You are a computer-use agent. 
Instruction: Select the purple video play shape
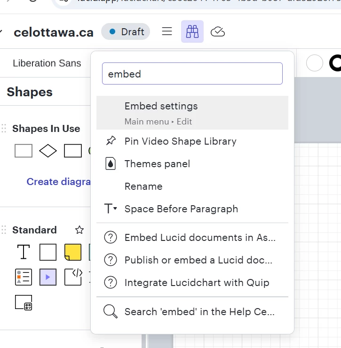(x=48, y=277)
